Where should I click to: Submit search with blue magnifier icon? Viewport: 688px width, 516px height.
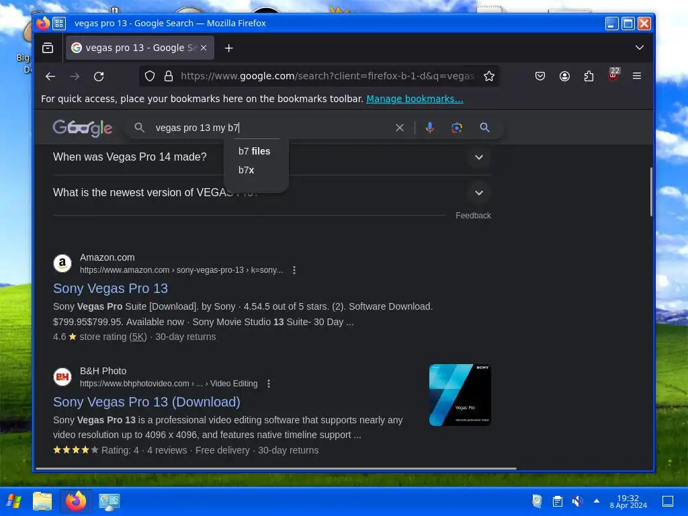(484, 128)
